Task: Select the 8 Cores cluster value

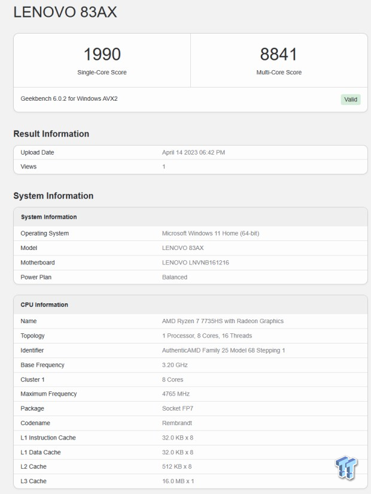Action: 172,379
